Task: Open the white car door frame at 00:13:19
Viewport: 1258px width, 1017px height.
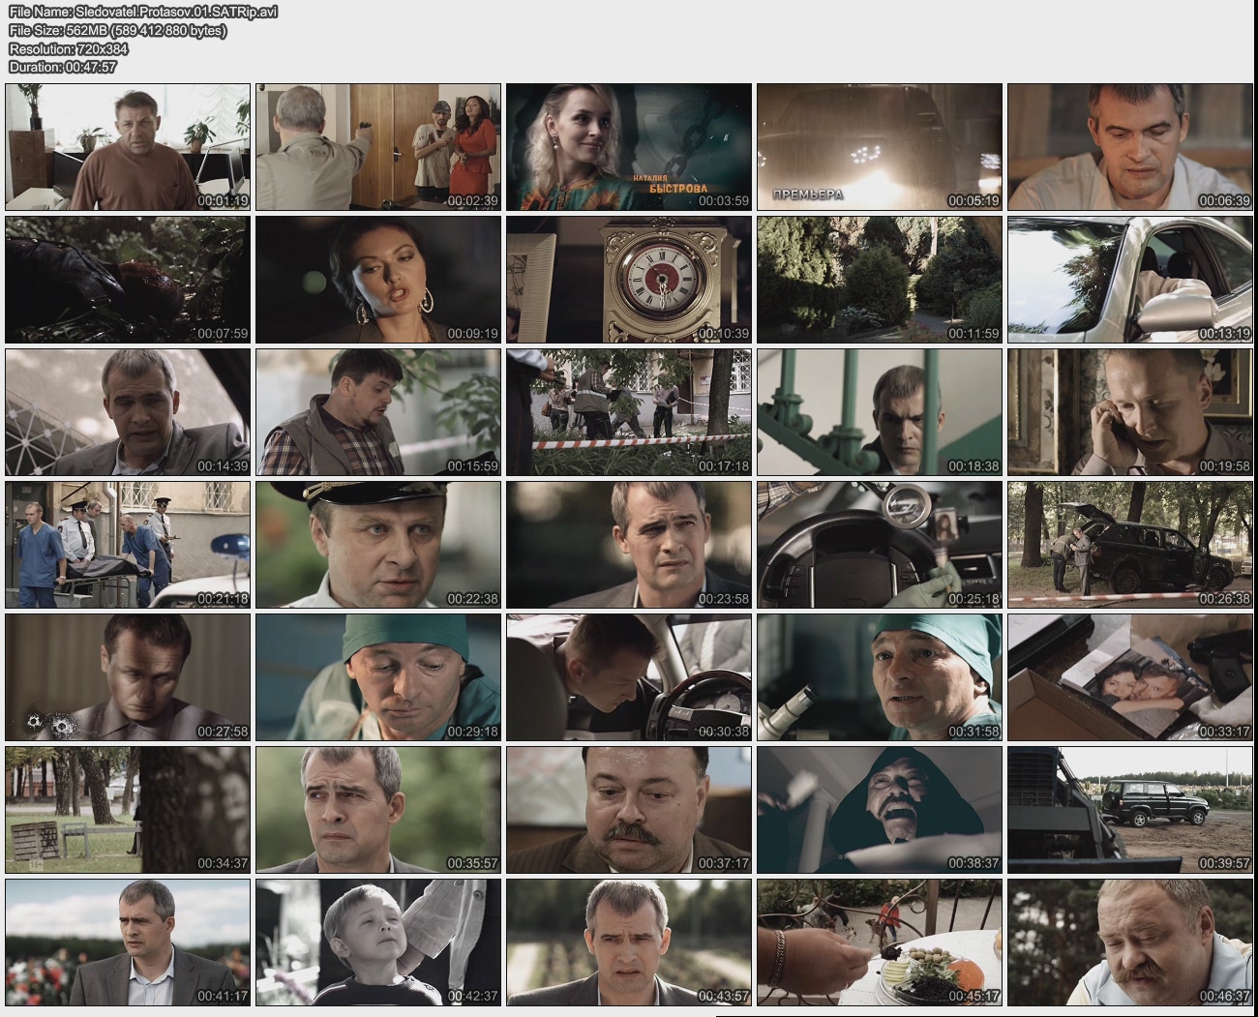Action: coord(1129,280)
